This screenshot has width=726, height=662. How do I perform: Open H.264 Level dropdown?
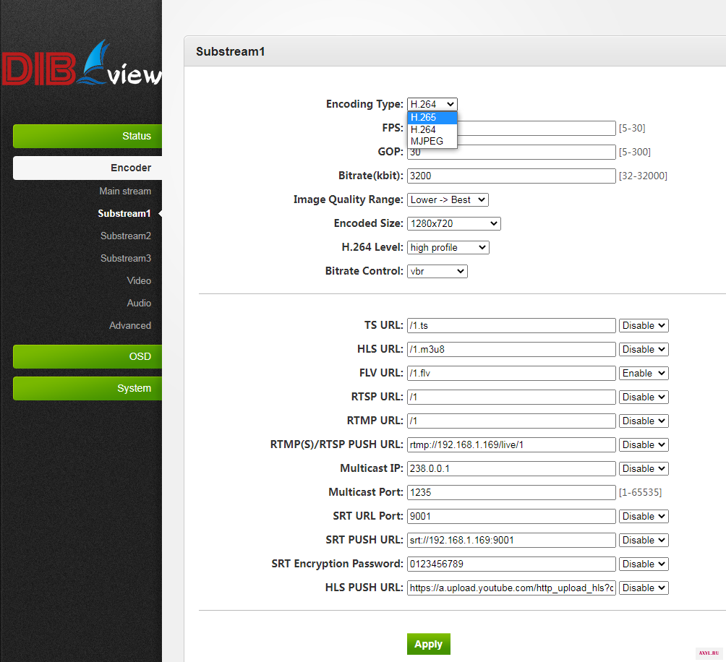[x=448, y=247]
